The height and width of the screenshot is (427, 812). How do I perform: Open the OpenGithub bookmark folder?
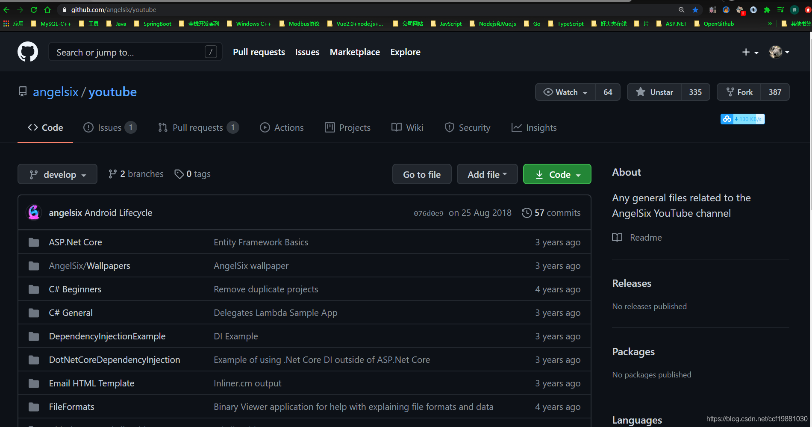point(714,24)
